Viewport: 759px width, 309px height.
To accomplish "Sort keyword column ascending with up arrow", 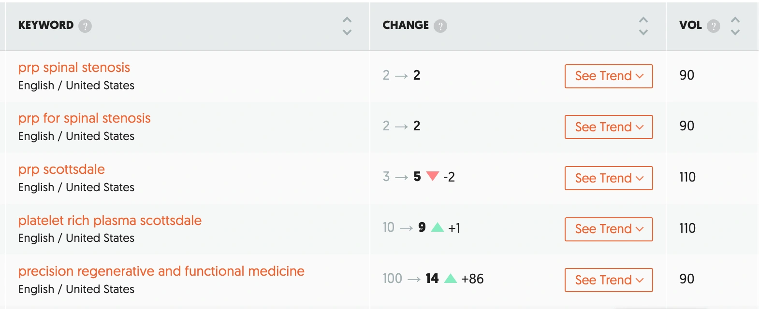I will pyautogui.click(x=347, y=20).
